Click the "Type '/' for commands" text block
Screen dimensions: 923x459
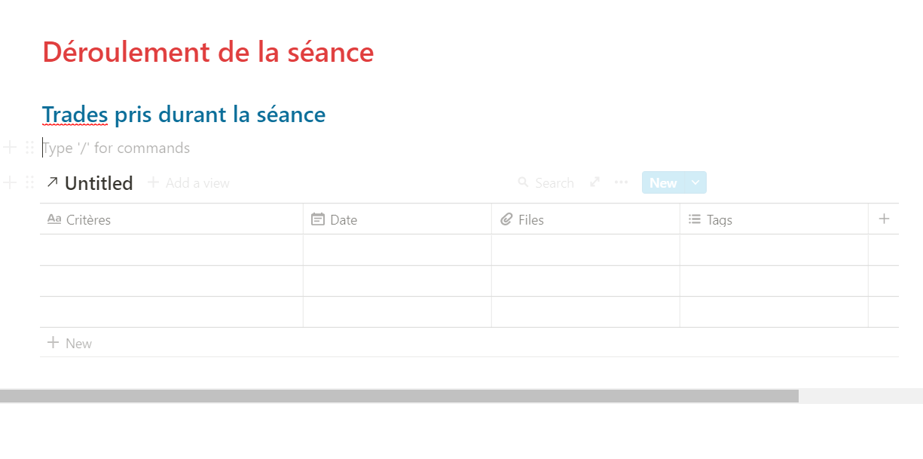click(x=117, y=148)
